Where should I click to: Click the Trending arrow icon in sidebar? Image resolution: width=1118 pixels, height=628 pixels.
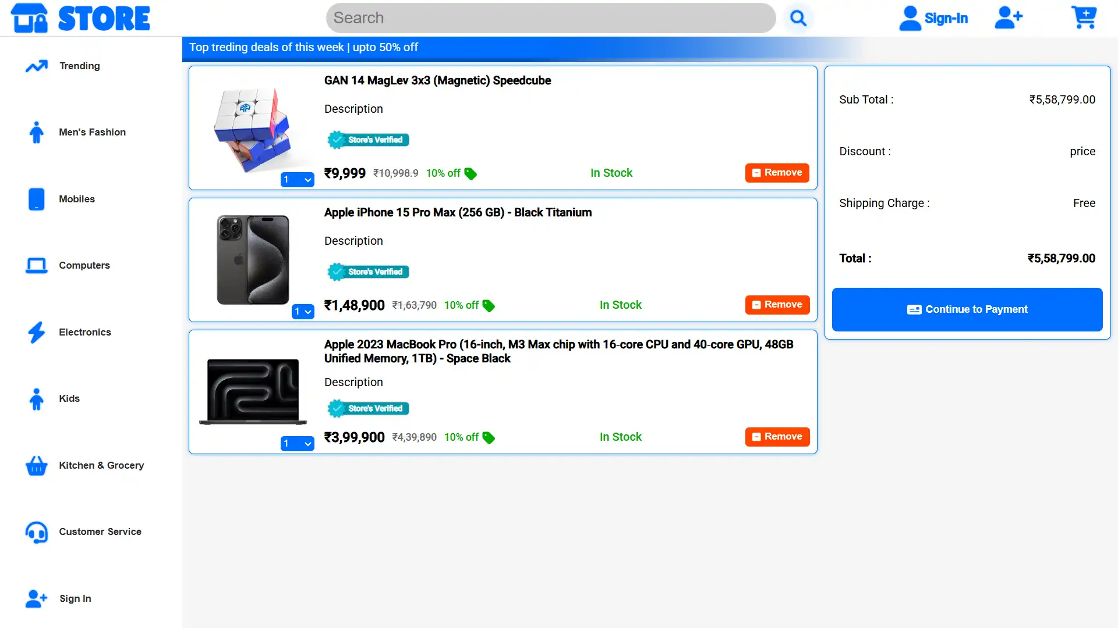(37, 66)
